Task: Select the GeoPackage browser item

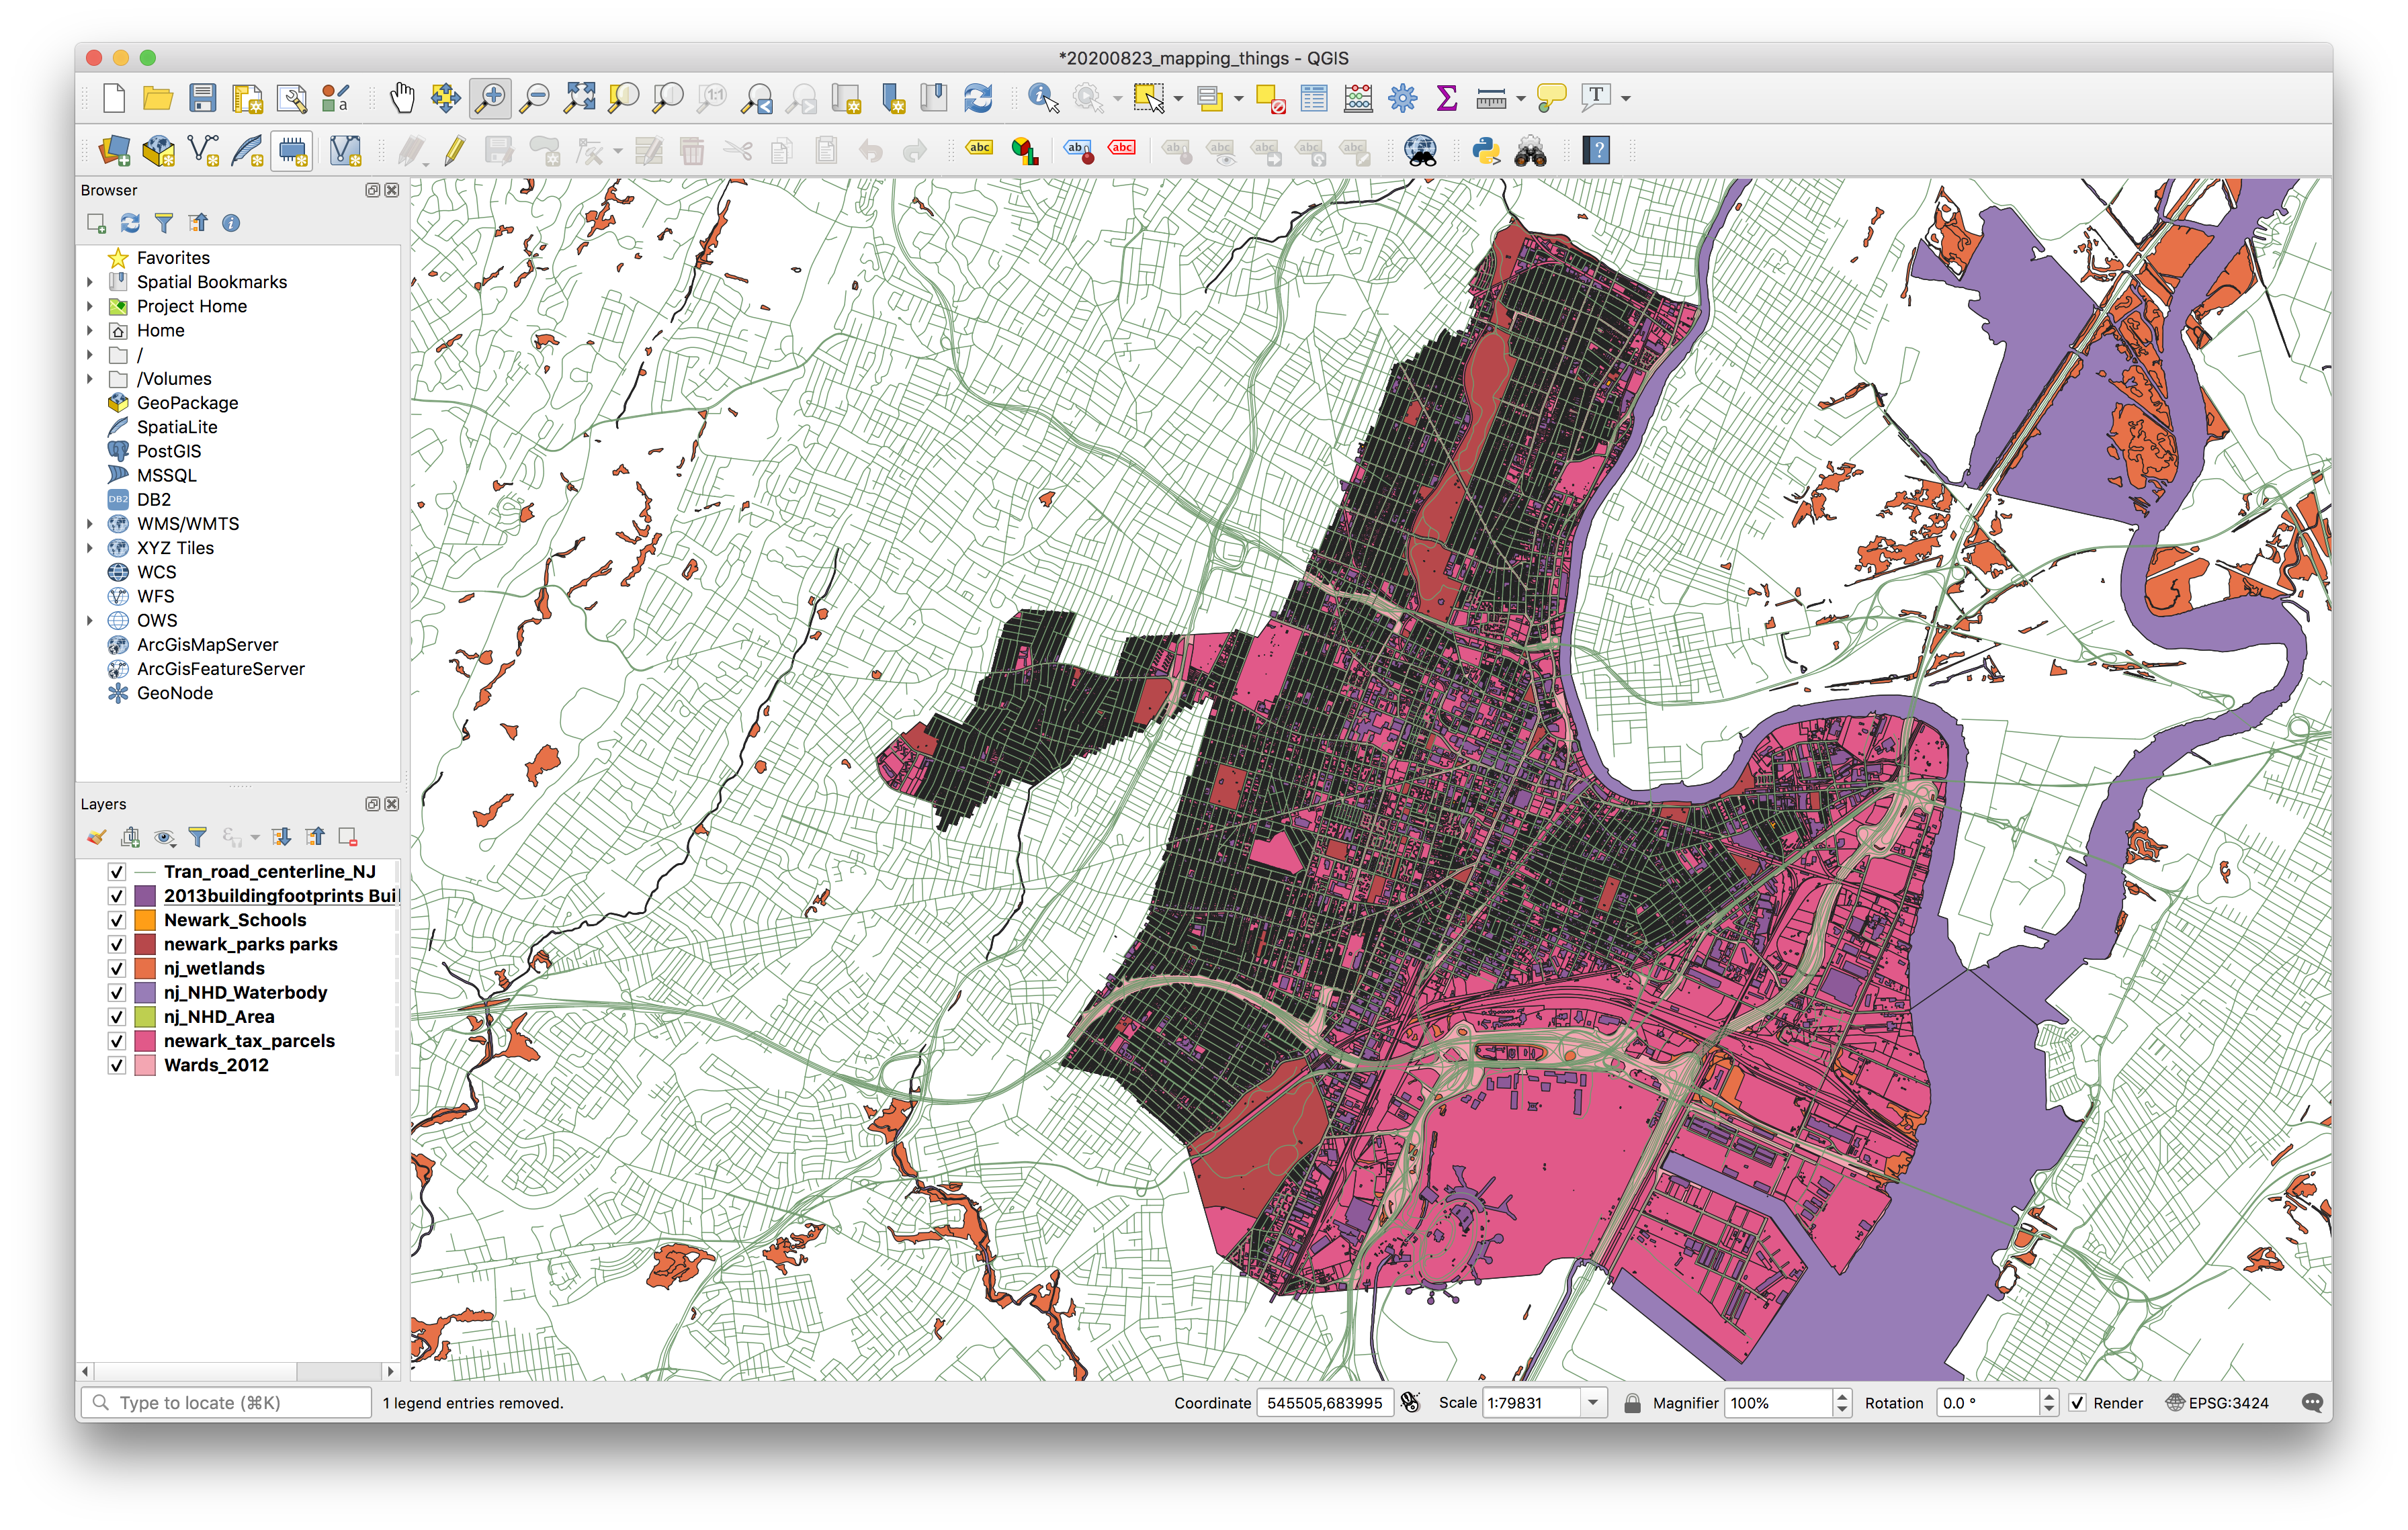Action: [187, 403]
